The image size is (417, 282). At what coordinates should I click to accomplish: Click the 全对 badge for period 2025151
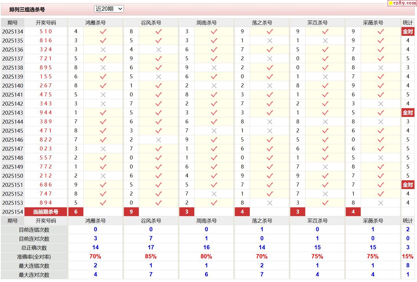(x=408, y=185)
